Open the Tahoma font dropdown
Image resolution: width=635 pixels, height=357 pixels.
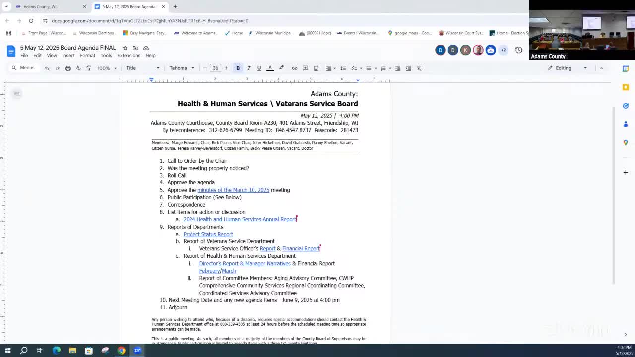[x=182, y=68]
